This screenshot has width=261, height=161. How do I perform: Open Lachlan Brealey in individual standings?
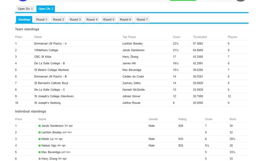click(x=52, y=132)
